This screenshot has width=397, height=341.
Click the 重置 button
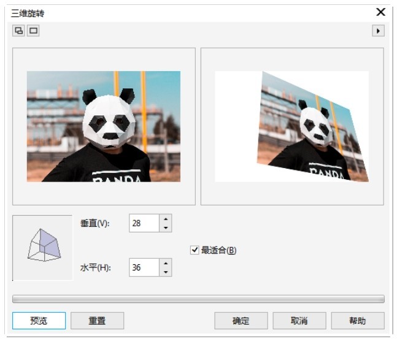click(x=97, y=321)
